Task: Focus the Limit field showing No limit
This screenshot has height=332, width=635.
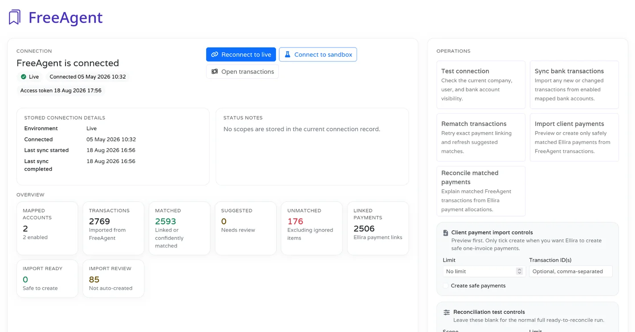Action: pyautogui.click(x=484, y=271)
